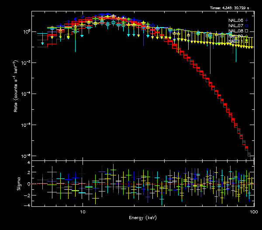Click the 10⁻² tick label on rate axis
The image size is (262, 230).
(24, 63)
